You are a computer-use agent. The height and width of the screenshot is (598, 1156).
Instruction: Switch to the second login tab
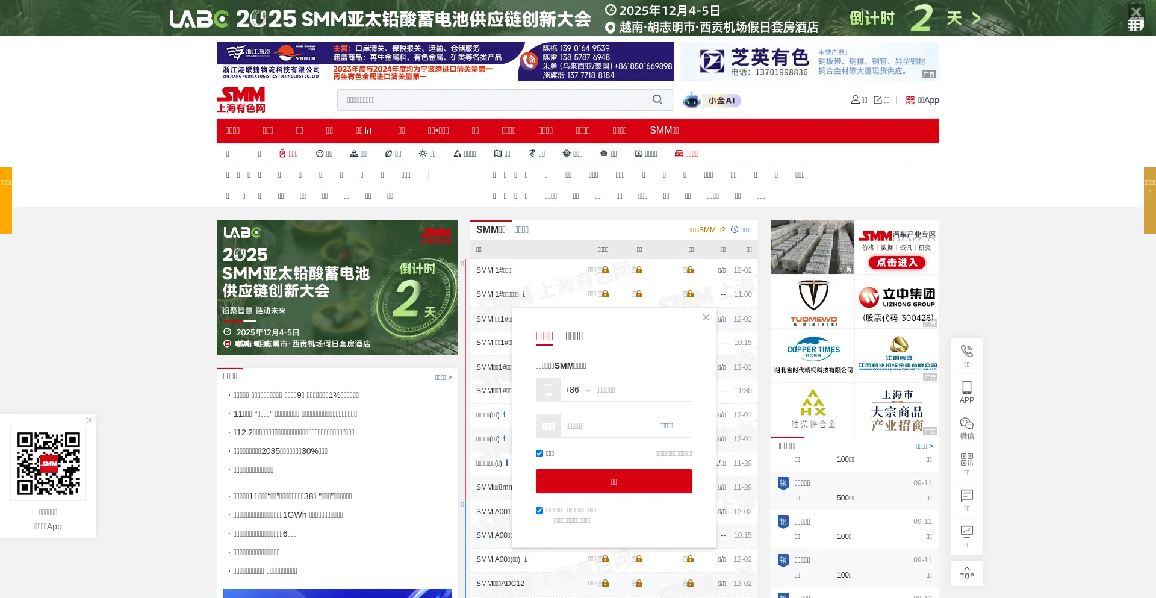574,336
